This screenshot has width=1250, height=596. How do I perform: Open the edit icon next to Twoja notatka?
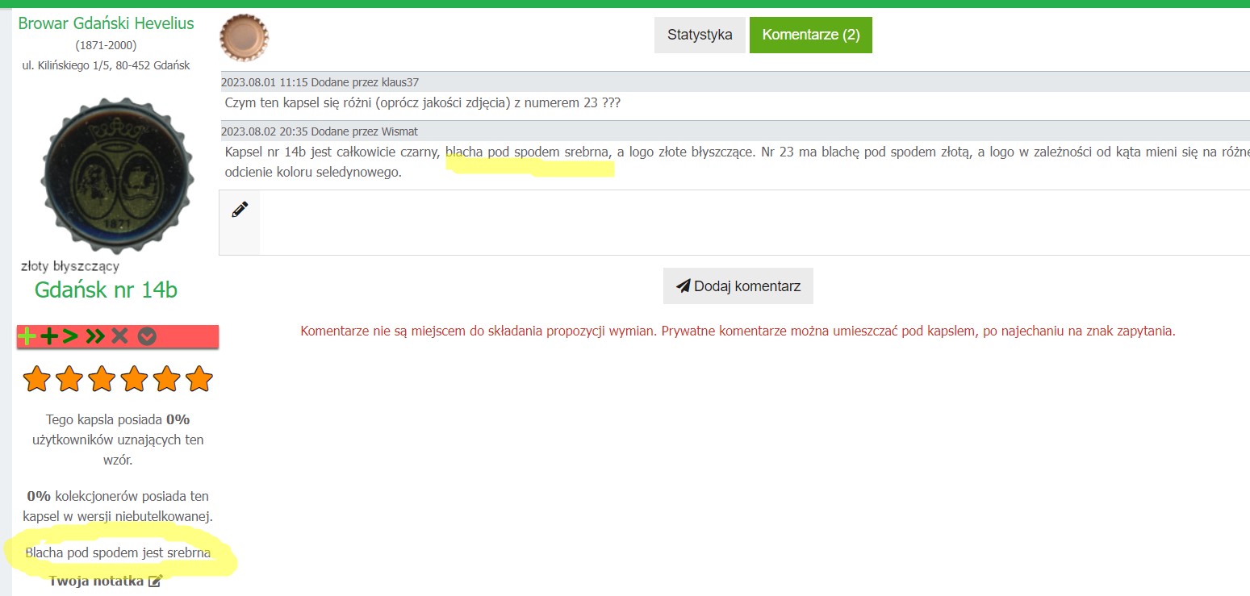tap(155, 581)
